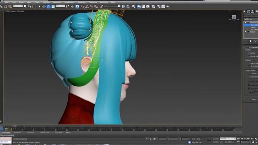Screen dimensions: 258x145
Task: Click the ViewCube in the viewport
Action: (x=234, y=17)
